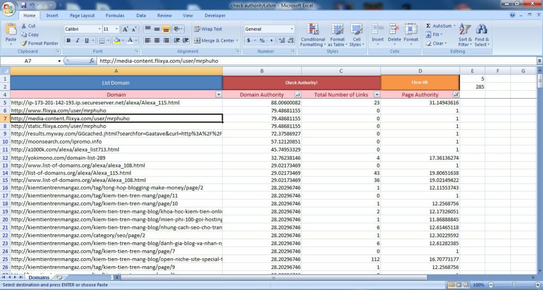Toggle Top Align vertical alignment
543x290 pixels.
coord(147,29)
